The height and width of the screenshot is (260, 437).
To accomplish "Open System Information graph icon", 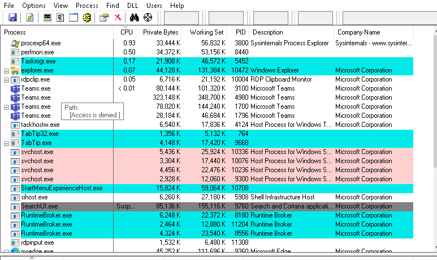I will (47, 18).
